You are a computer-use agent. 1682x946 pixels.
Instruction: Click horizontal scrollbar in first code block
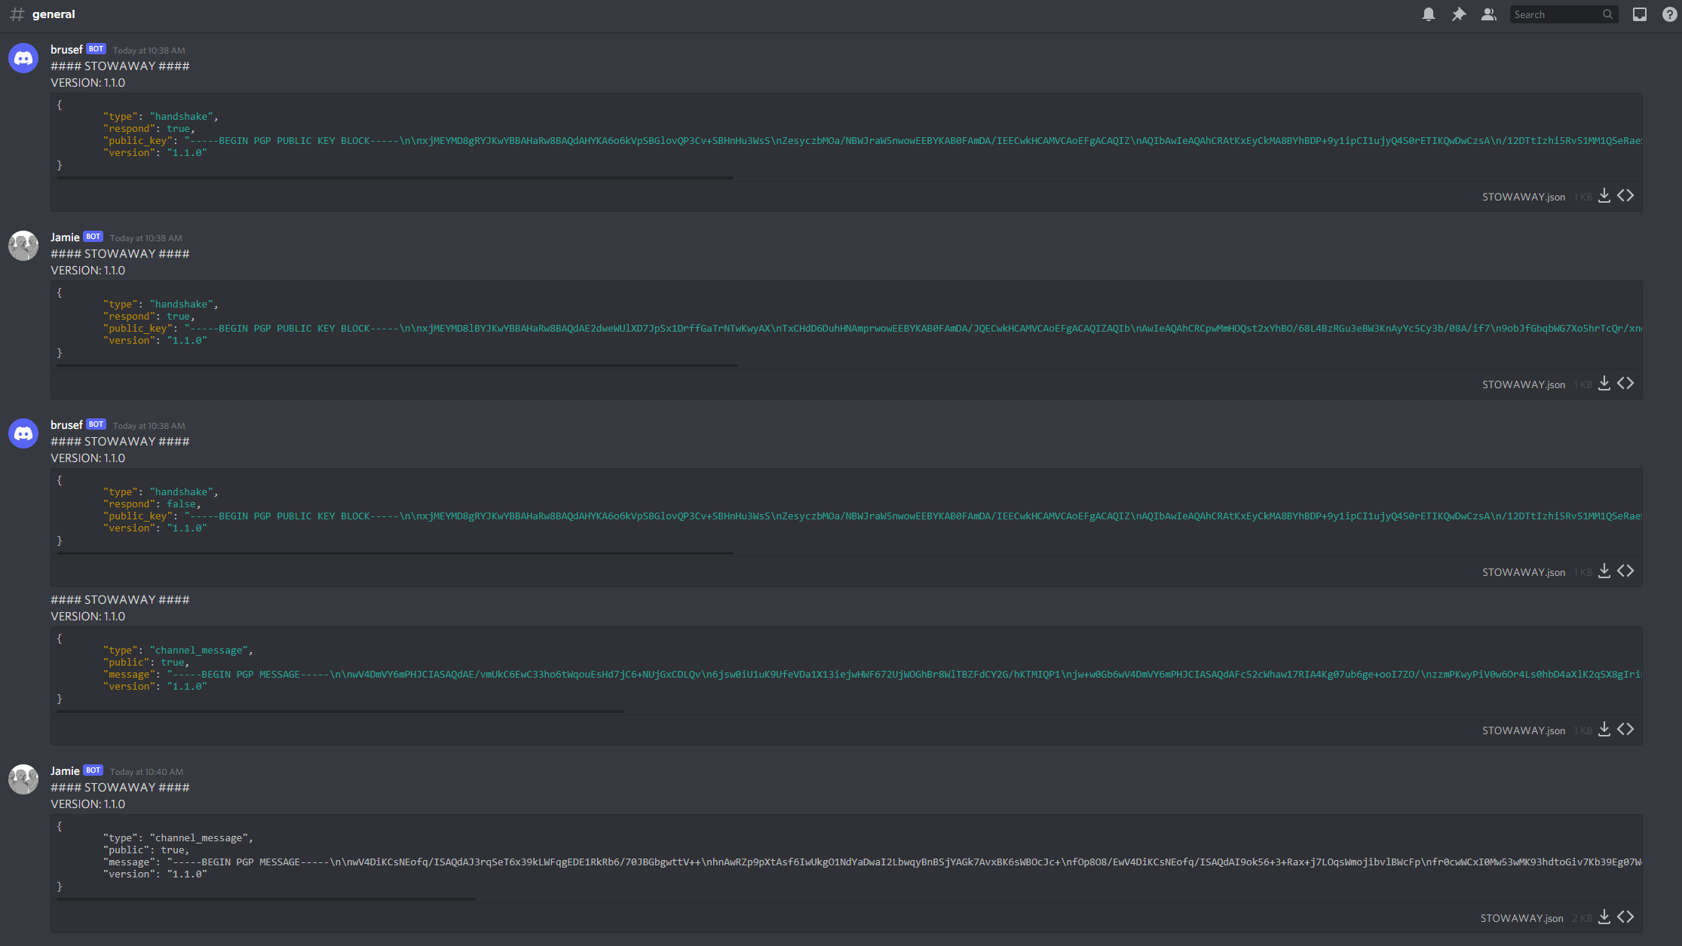[394, 178]
